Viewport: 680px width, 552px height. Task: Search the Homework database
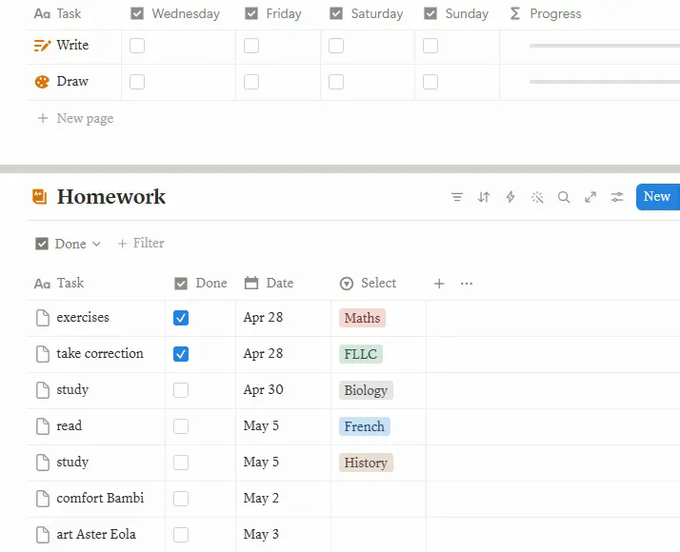click(564, 197)
